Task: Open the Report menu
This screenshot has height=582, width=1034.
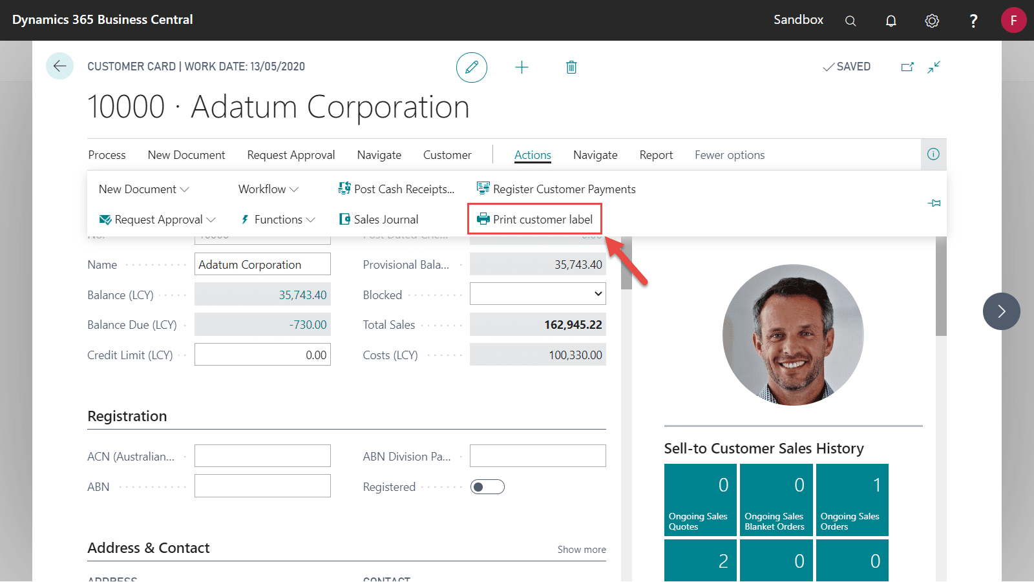Action: (x=656, y=155)
